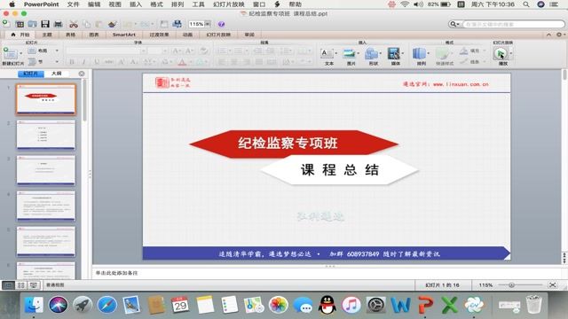Open the 排列 arrange dropdown arrow
This screenshot has width=568, height=319.
(428, 53)
